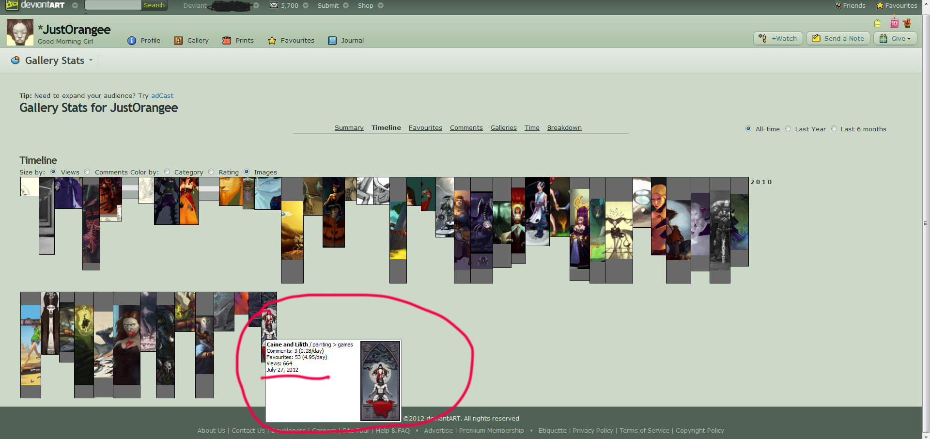Open the adCast link in the tip
The height and width of the screenshot is (439, 930).
pyautogui.click(x=162, y=96)
